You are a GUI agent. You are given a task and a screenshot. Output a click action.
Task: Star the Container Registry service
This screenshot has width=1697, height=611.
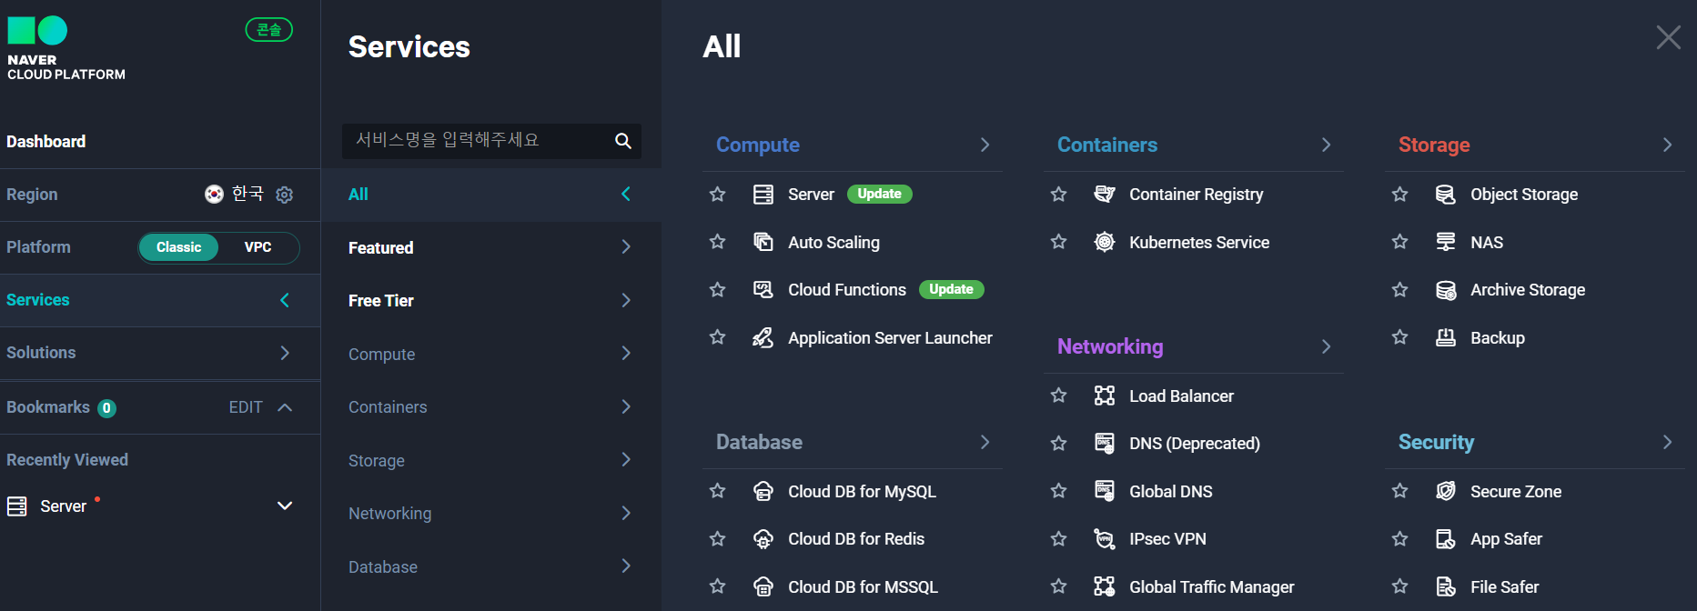pyautogui.click(x=1059, y=194)
